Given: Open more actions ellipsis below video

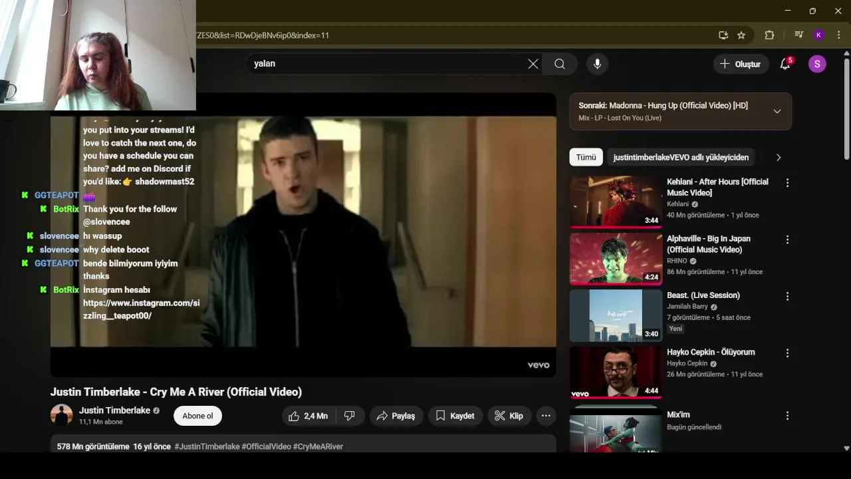Looking at the screenshot, I should 546,416.
